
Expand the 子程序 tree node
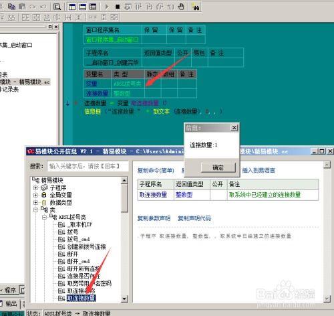coord(35,187)
